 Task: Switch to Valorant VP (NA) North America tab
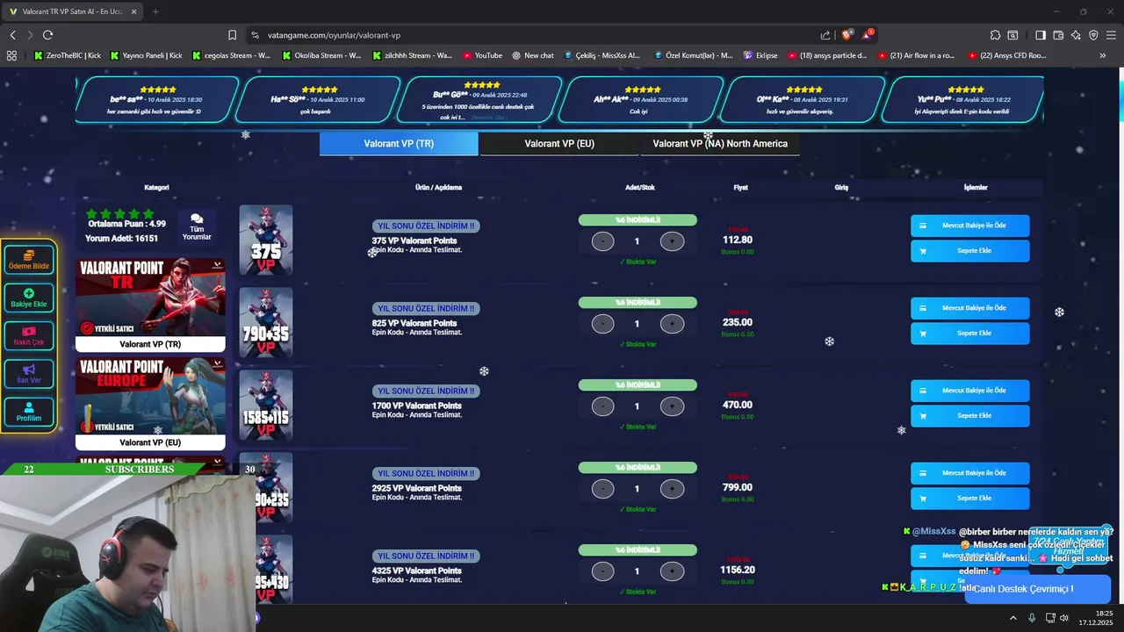pyautogui.click(x=720, y=143)
